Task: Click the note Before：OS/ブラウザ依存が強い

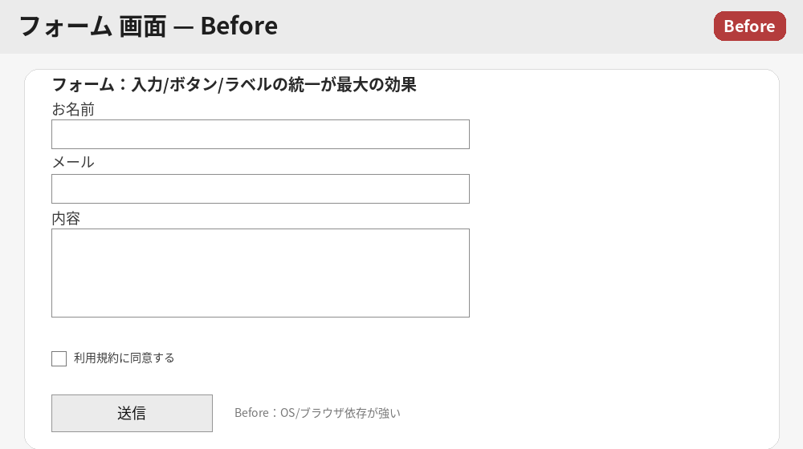Action: (317, 413)
